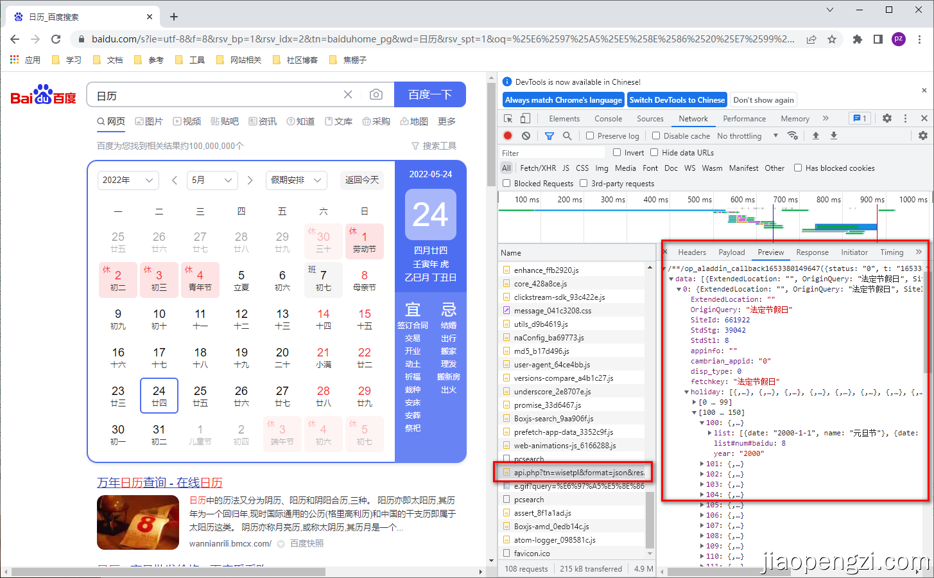Open Network panel settings gear

(923, 136)
